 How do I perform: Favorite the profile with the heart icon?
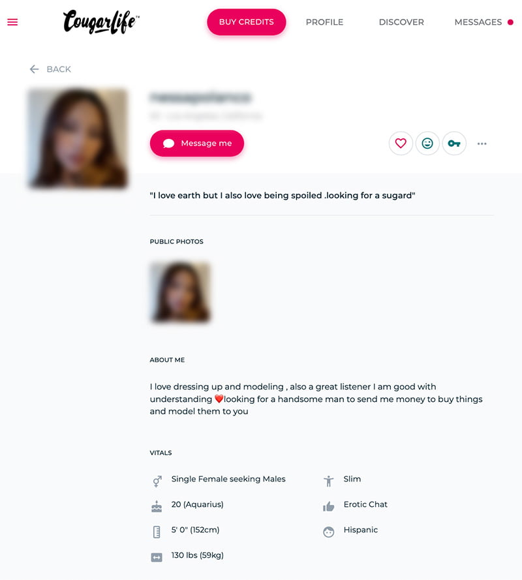click(401, 143)
